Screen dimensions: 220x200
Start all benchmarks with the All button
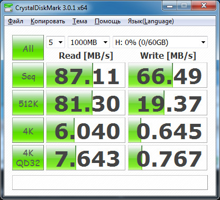tap(28, 48)
